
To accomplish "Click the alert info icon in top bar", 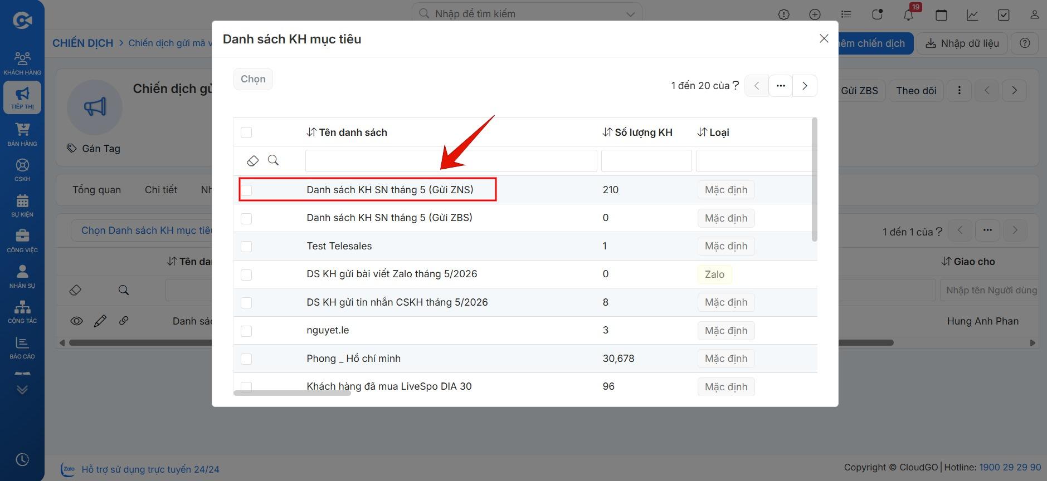I will click(784, 14).
